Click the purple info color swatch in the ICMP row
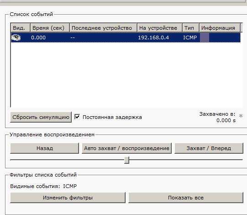Viewport: 247px width, 215px height. 205,38
